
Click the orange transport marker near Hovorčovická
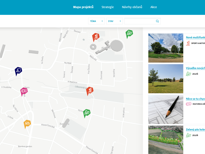(27, 123)
